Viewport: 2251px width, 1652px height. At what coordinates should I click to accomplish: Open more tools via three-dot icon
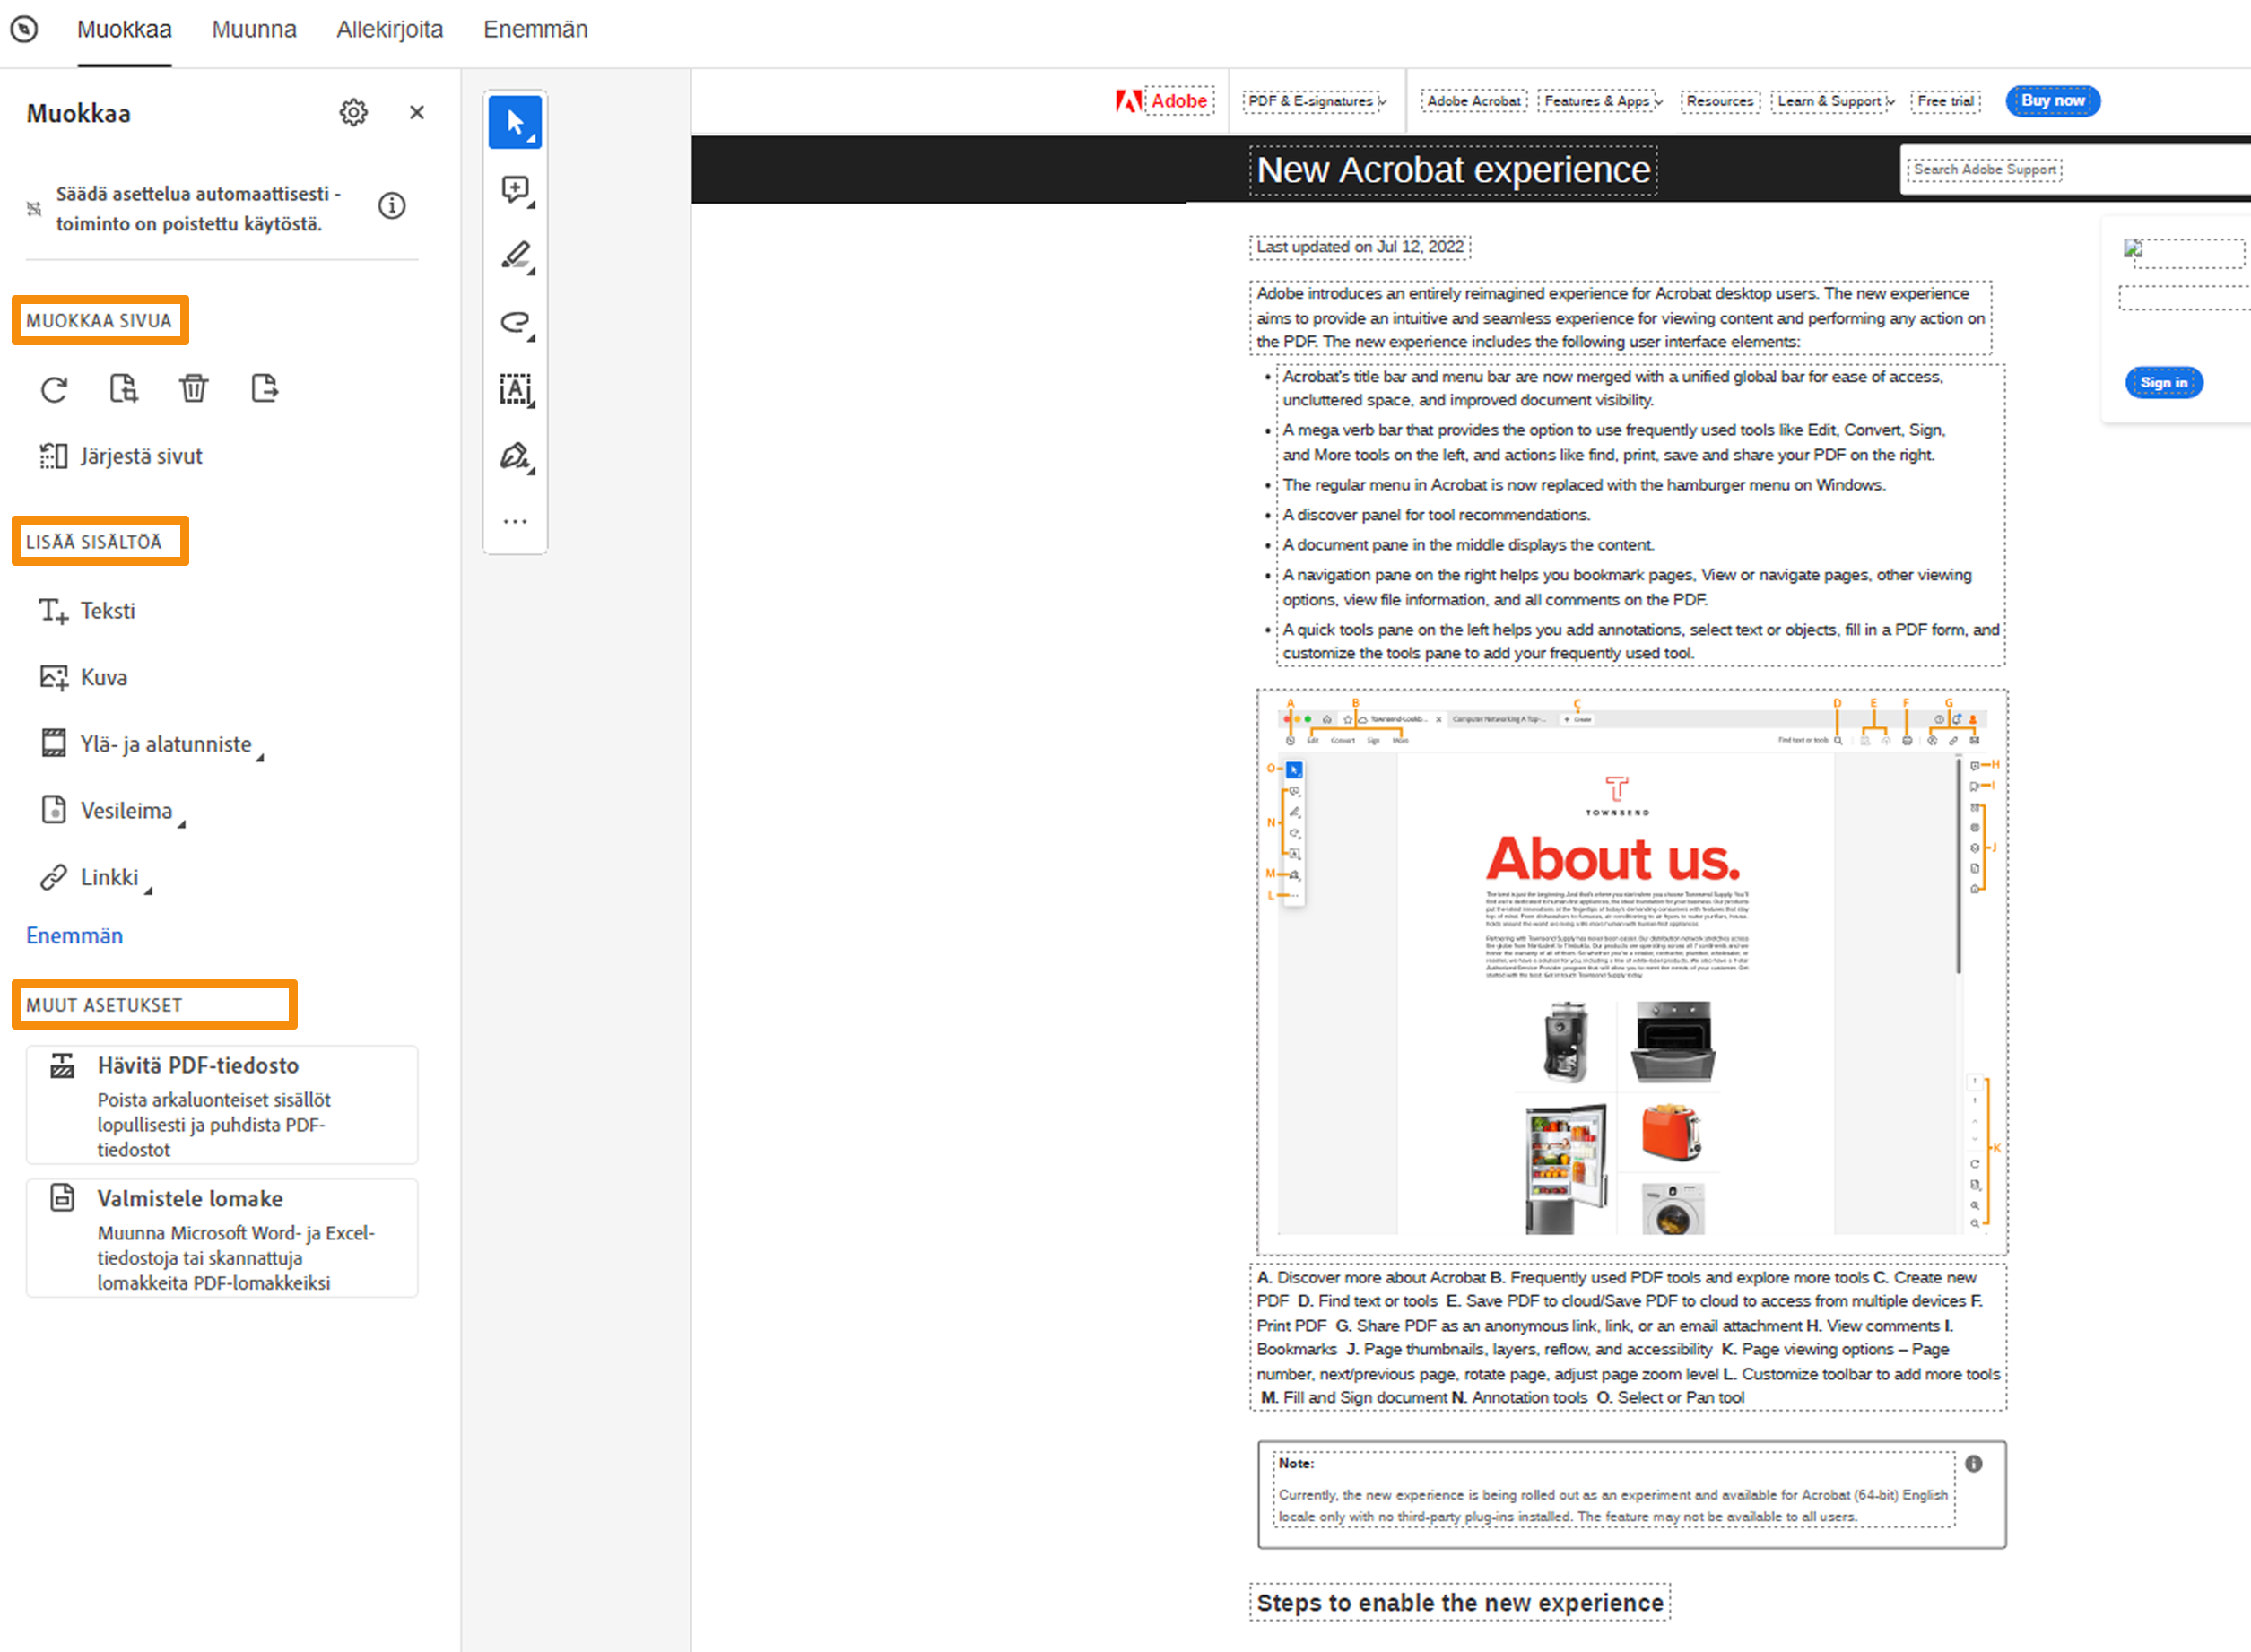(515, 521)
